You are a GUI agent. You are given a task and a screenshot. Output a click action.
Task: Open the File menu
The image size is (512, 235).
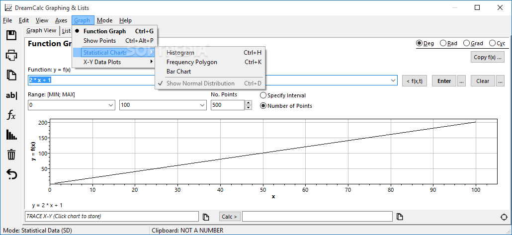pyautogui.click(x=7, y=20)
